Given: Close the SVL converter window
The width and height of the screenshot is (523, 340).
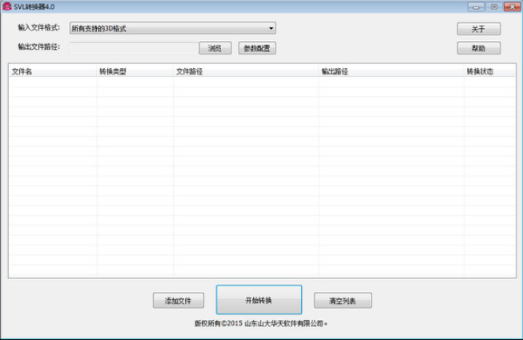Looking at the screenshot, I should pos(511,6).
